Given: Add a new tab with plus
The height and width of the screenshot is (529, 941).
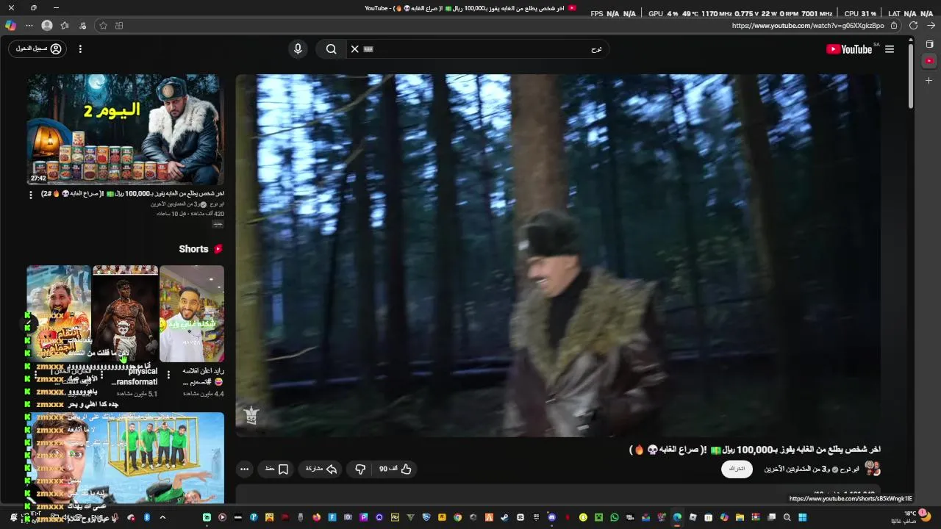Looking at the screenshot, I should [929, 80].
